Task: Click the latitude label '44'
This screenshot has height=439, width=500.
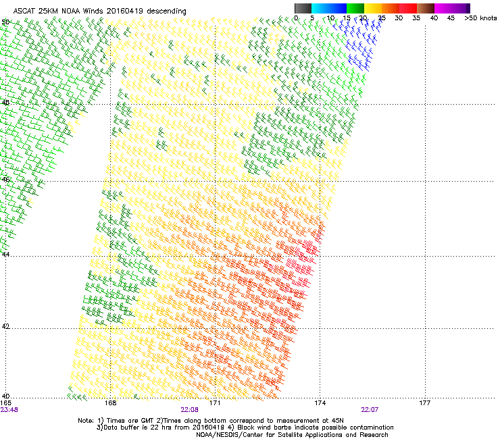Action: pos(5,255)
